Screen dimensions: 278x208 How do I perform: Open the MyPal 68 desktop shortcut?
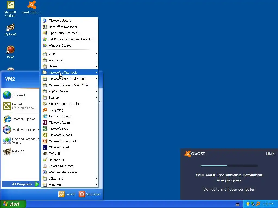click(x=10, y=30)
